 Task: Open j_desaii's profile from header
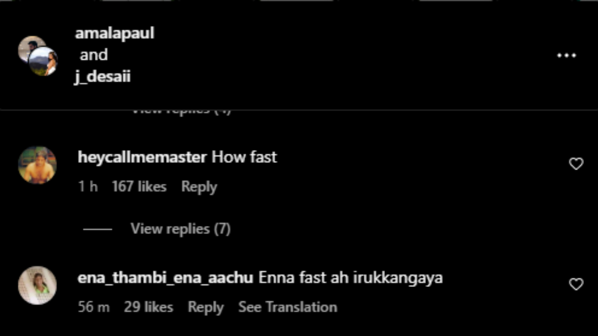pos(102,76)
